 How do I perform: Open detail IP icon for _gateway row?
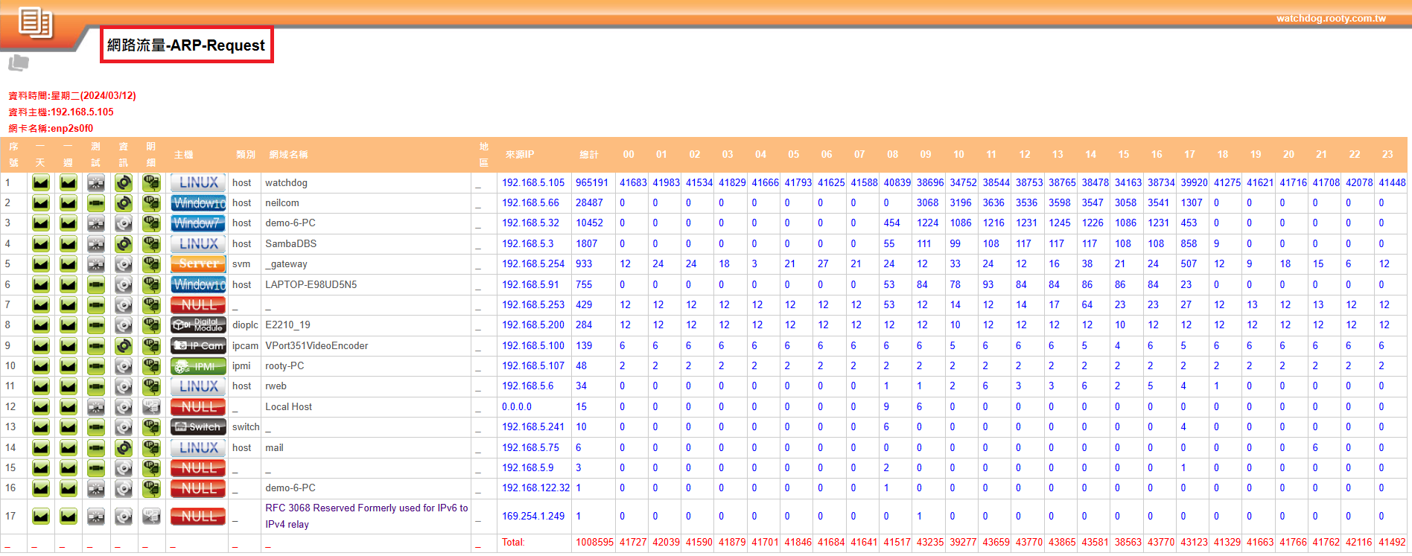pos(151,264)
